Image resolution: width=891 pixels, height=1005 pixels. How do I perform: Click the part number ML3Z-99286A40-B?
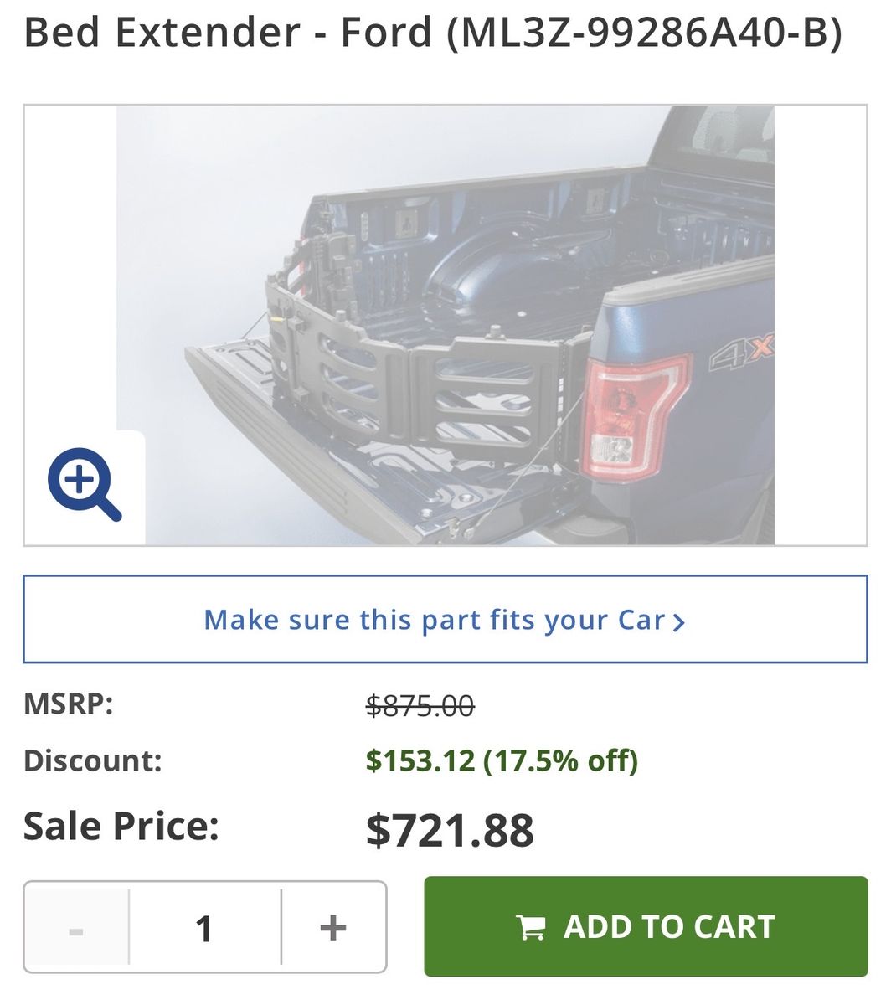coord(645,33)
